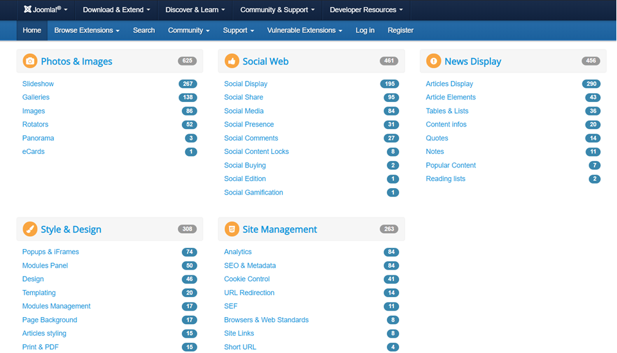
Task: Open the URL Redirection subcategory
Action: (x=249, y=293)
